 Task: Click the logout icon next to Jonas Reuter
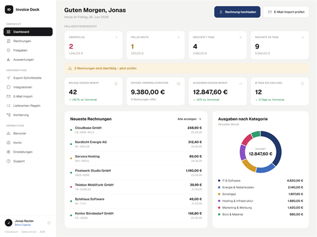49,223
